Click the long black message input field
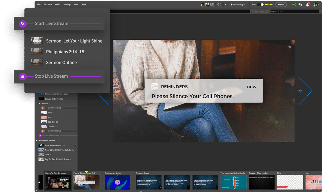Image resolution: width=322 pixels, height=192 pixels. click(x=180, y=11)
